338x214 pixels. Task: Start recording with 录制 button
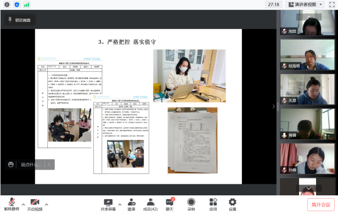191,204
